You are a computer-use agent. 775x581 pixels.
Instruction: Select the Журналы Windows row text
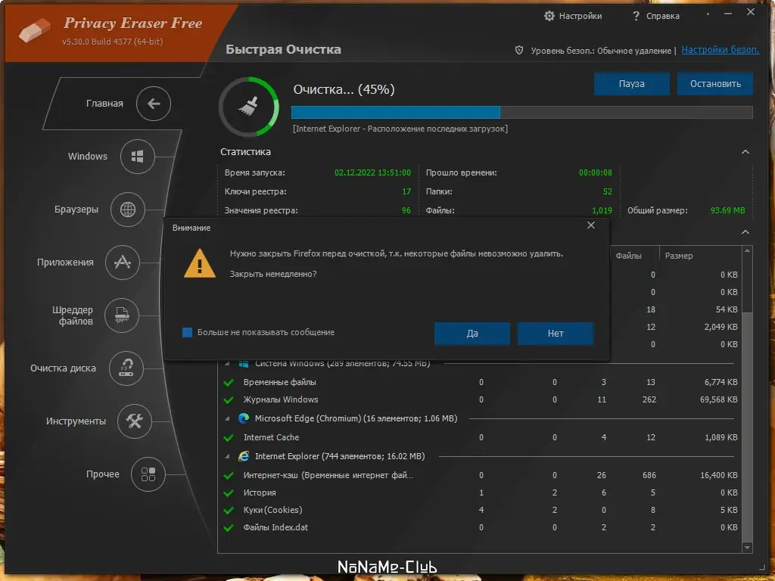[281, 399]
